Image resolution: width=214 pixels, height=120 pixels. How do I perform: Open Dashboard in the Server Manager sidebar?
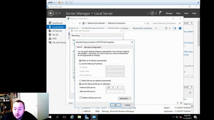coord(57,23)
